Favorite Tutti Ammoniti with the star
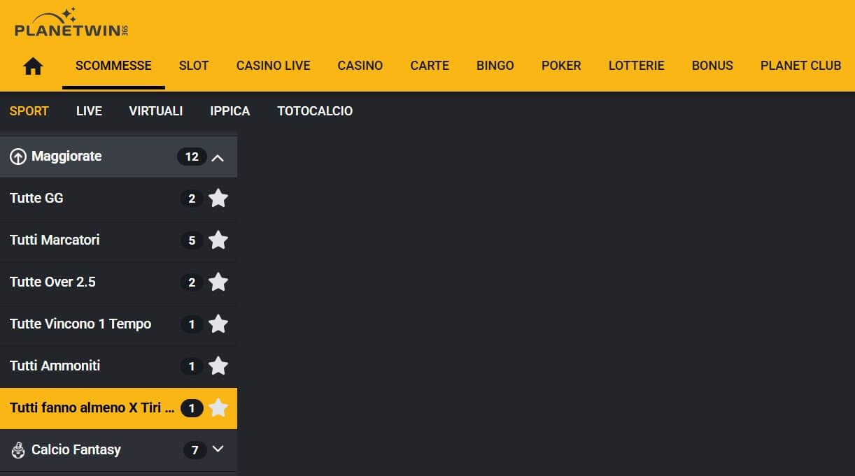The width and height of the screenshot is (855, 476). point(218,366)
